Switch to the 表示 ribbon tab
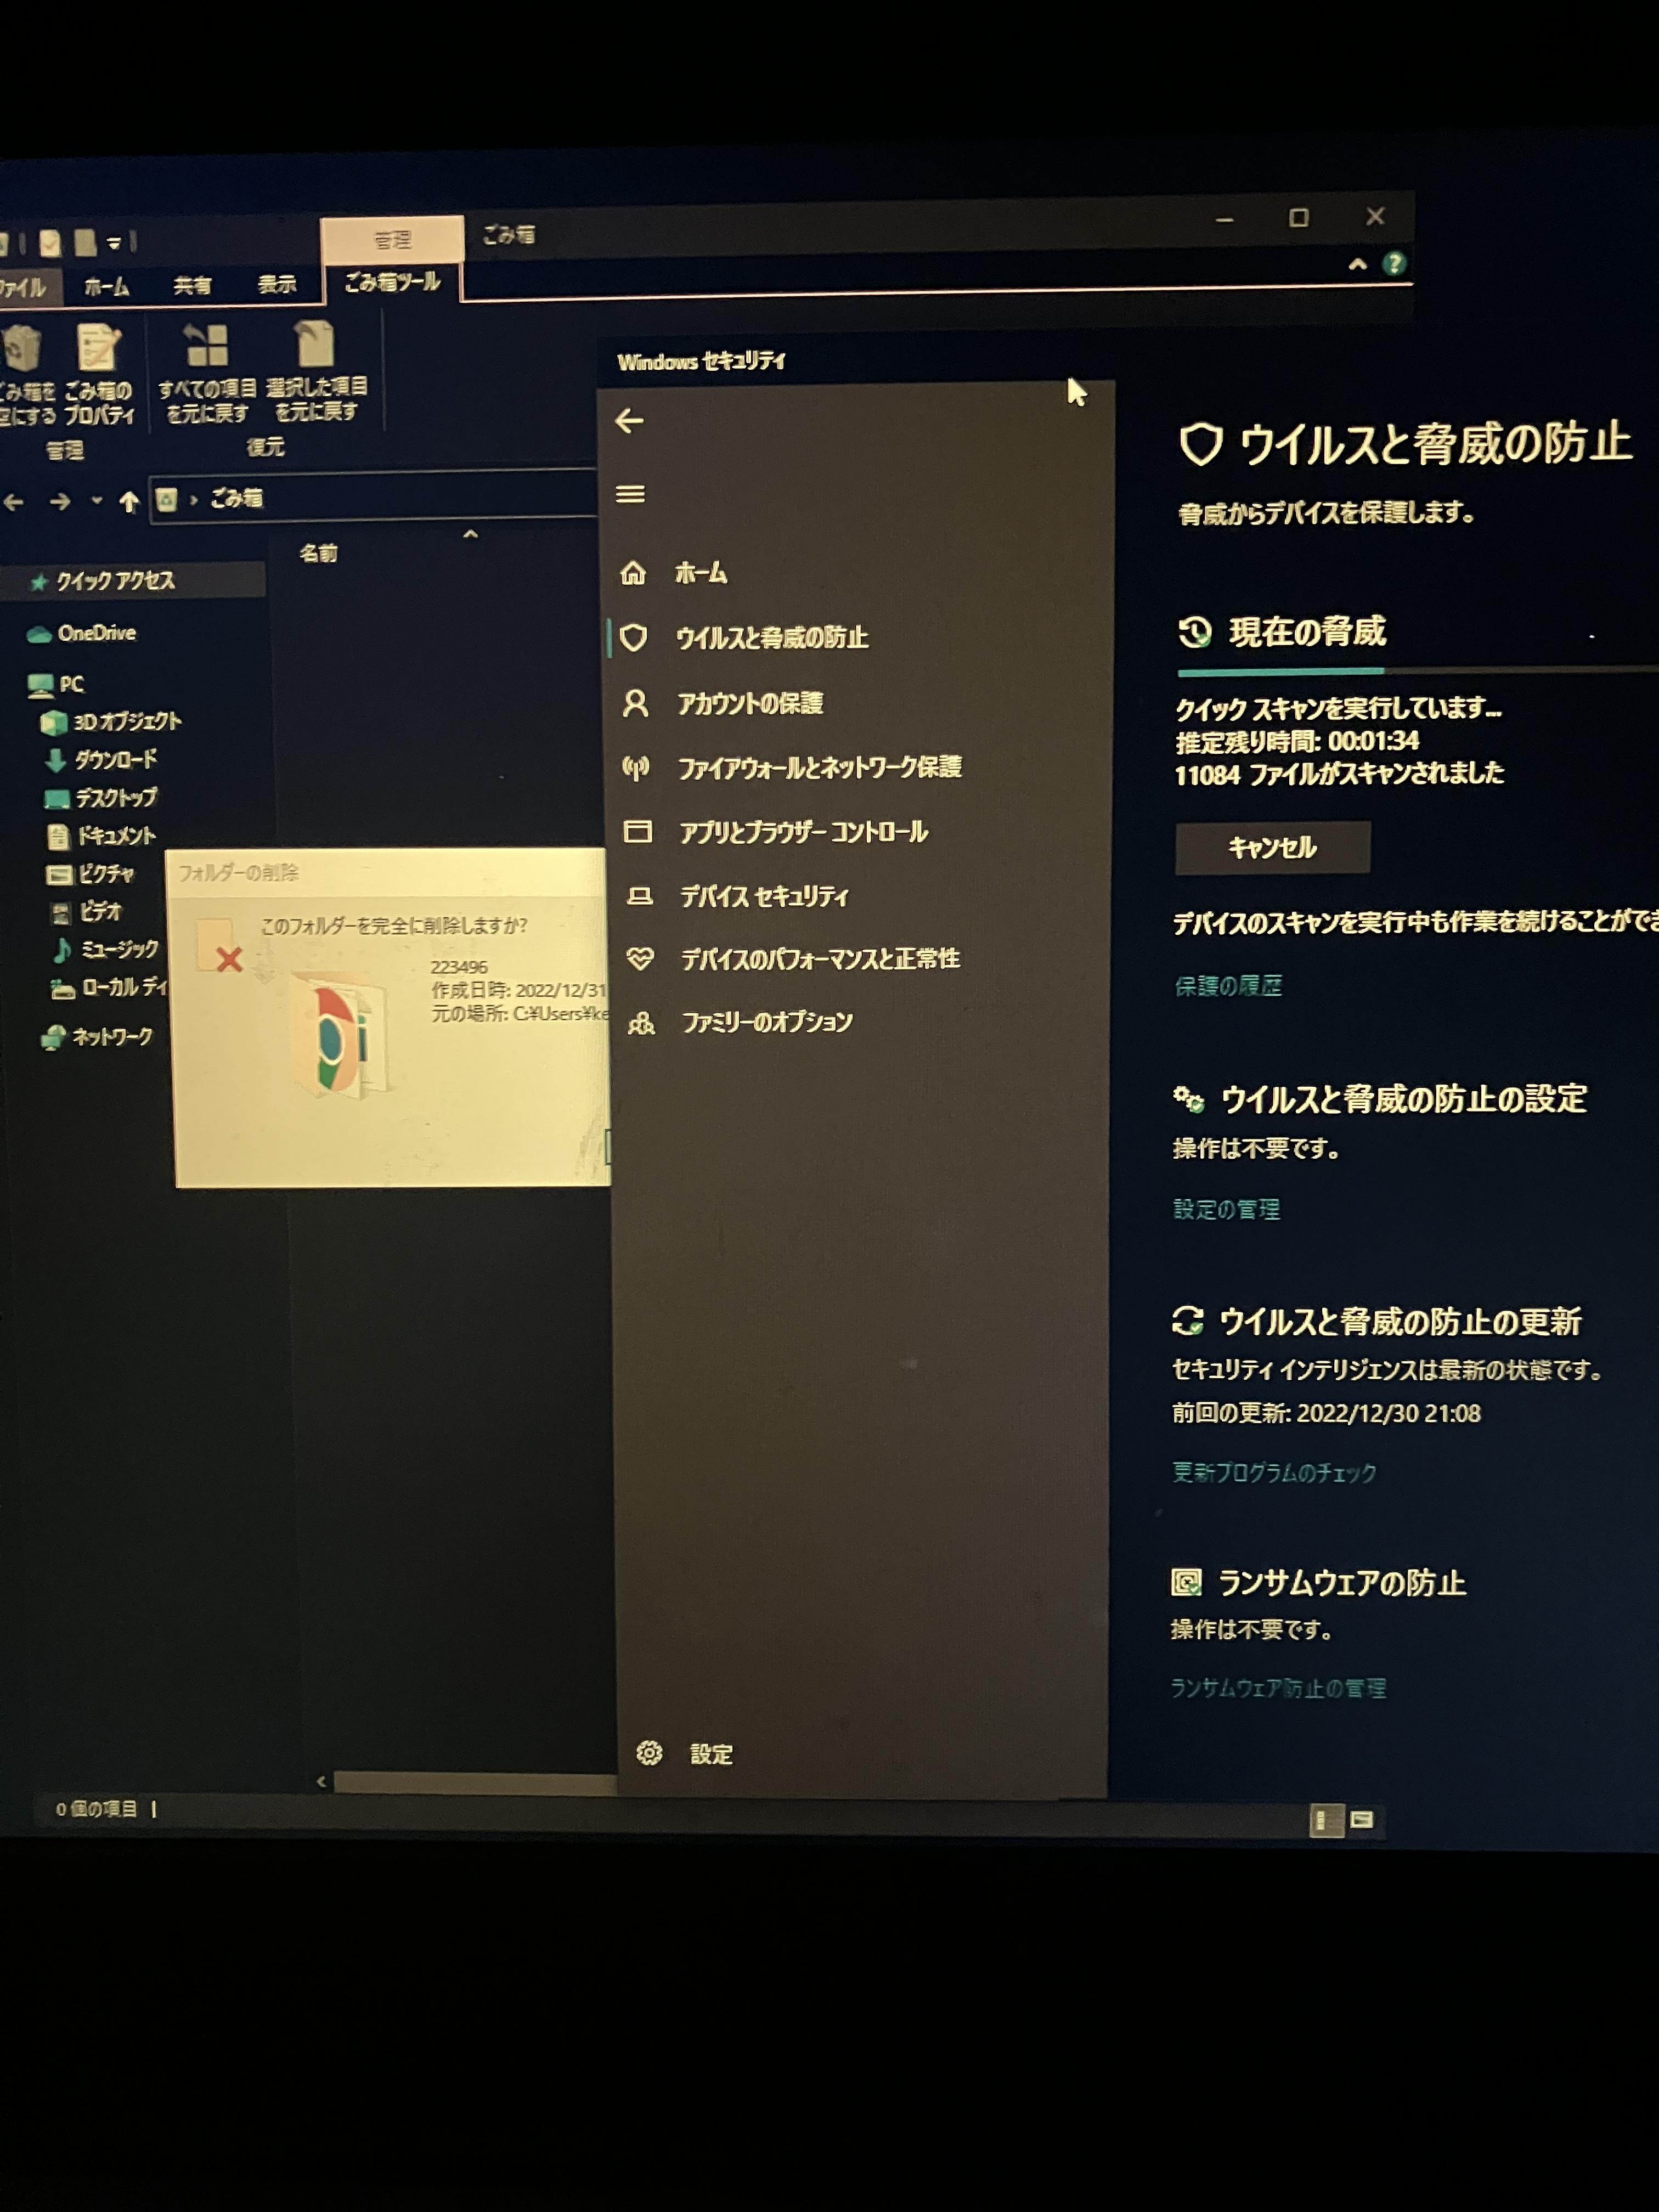The height and width of the screenshot is (2212, 1659). coord(276,285)
